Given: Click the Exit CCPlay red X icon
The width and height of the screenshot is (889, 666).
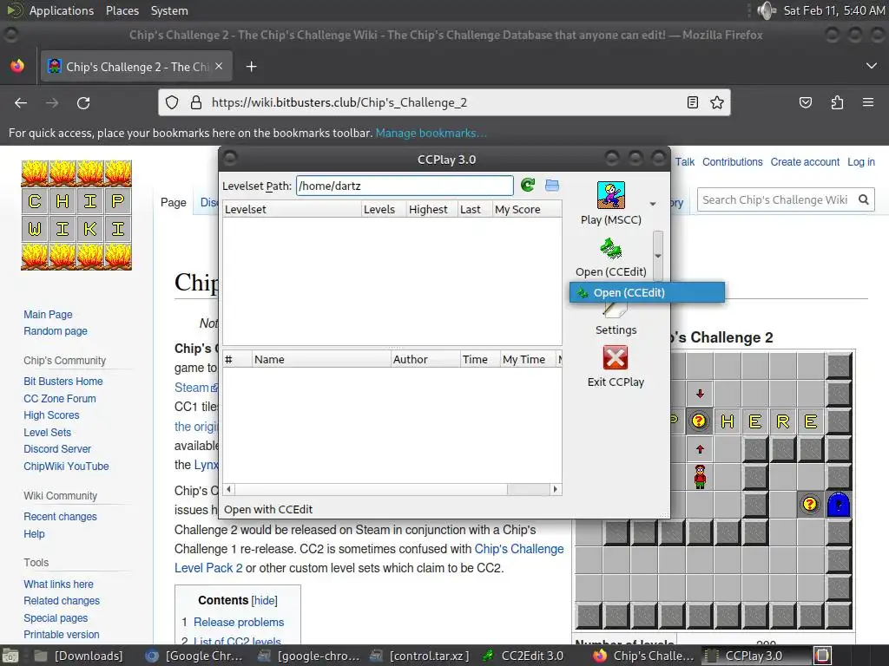Looking at the screenshot, I should coord(616,358).
